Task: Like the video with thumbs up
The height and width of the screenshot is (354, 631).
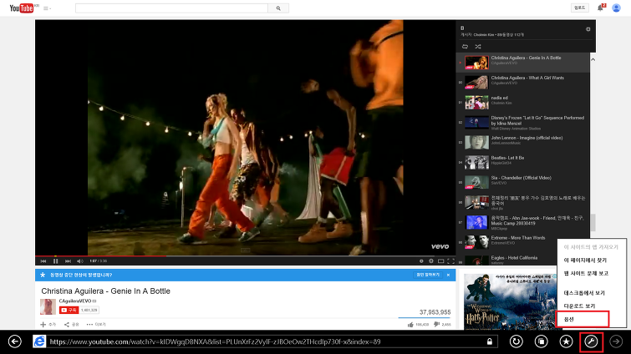Action: 410,325
